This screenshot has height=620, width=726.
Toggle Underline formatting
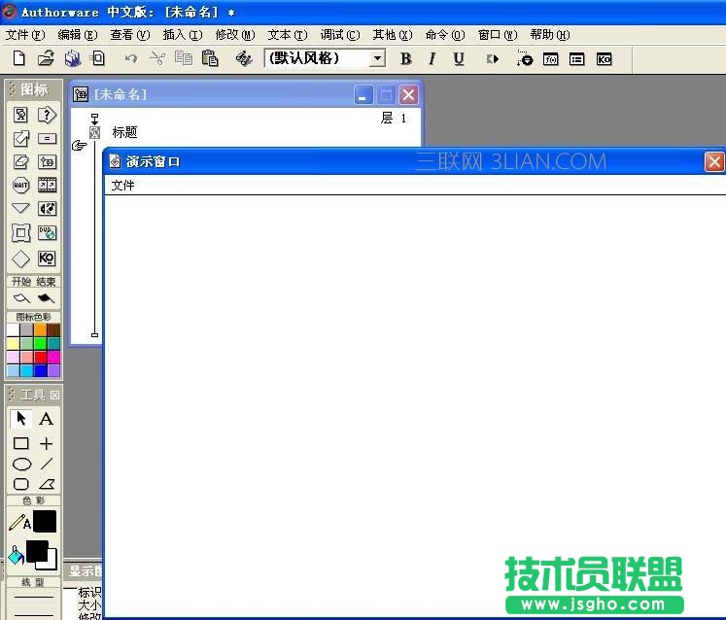[459, 59]
